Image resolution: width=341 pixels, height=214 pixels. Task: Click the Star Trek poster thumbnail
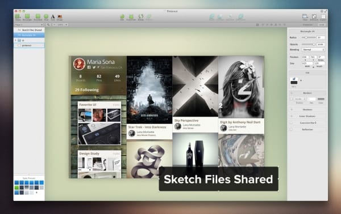149,90
